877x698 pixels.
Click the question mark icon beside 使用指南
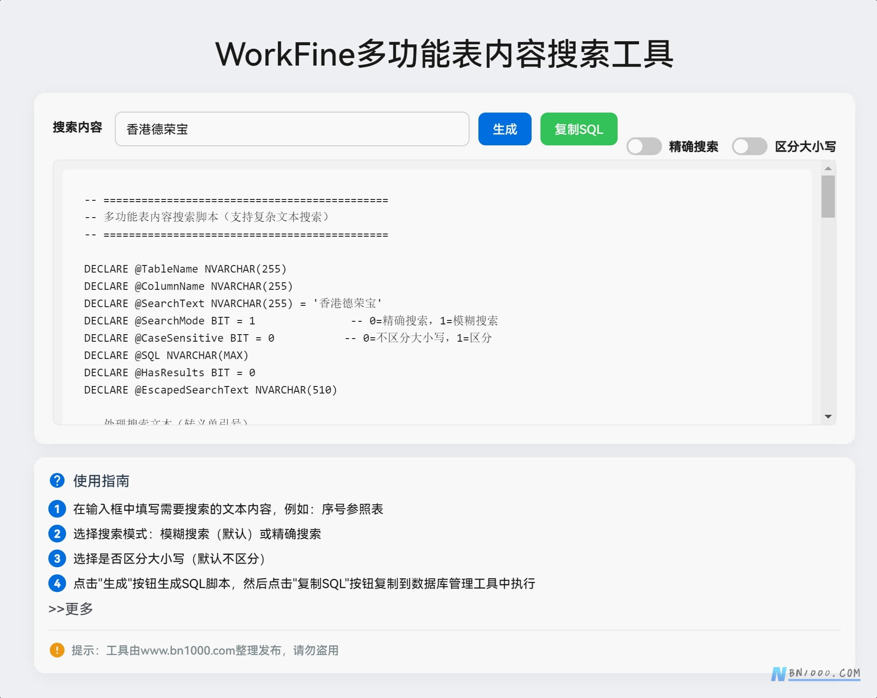click(57, 480)
